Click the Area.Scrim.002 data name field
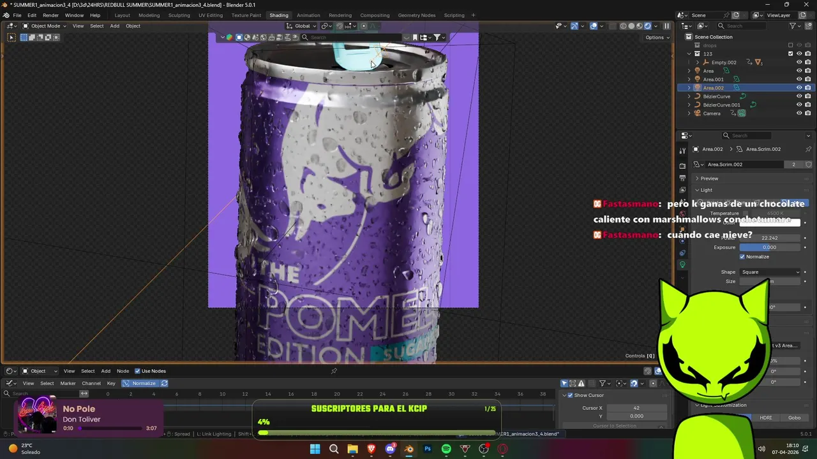The width and height of the screenshot is (817, 459). pyautogui.click(x=744, y=164)
